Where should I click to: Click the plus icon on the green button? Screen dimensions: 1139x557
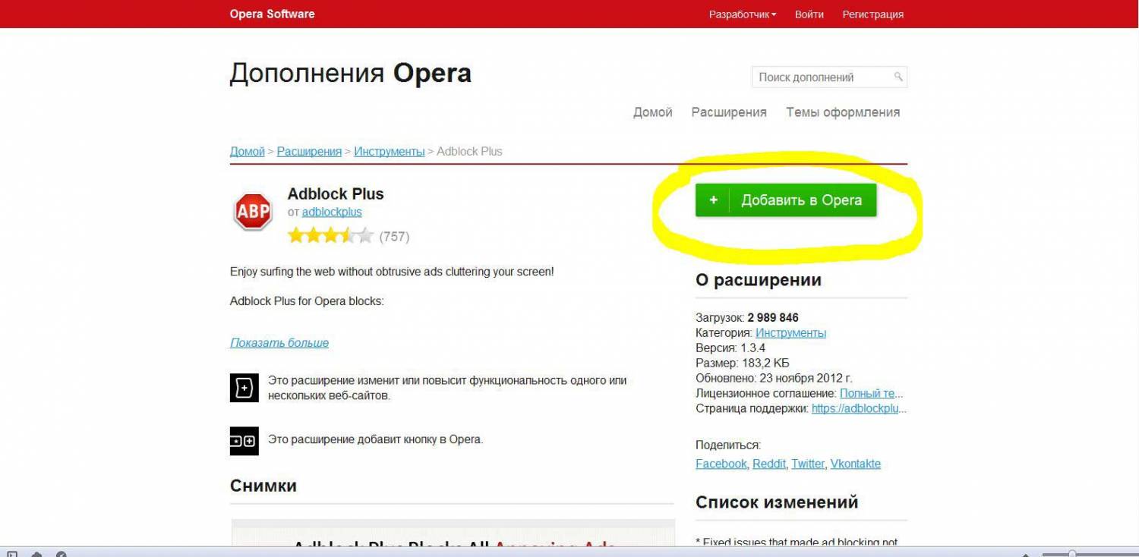713,200
